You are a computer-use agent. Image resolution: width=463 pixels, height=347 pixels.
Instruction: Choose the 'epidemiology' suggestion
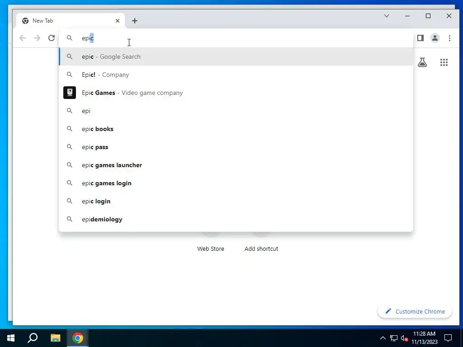tap(236, 219)
